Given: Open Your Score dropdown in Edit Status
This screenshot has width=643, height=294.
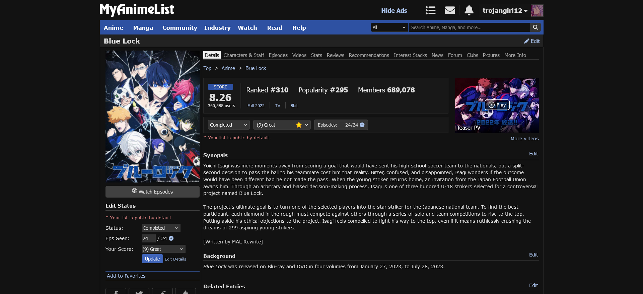Looking at the screenshot, I should tap(163, 249).
